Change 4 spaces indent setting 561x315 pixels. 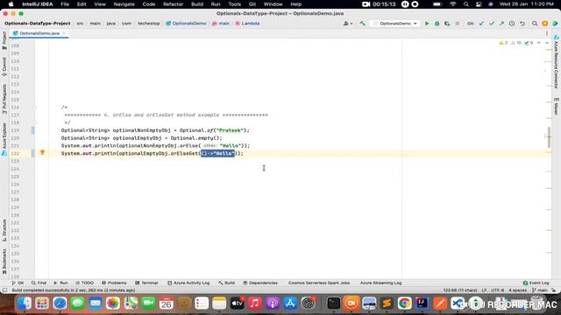click(x=517, y=290)
